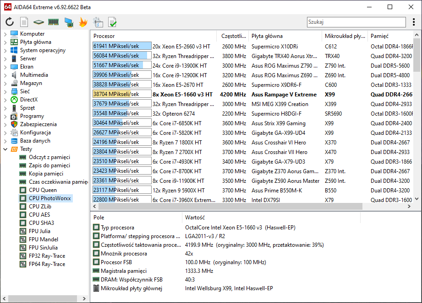Screen dimensions: 422x303
Task: Click the CPU chip toolbar icon
Action: coord(39,22)
